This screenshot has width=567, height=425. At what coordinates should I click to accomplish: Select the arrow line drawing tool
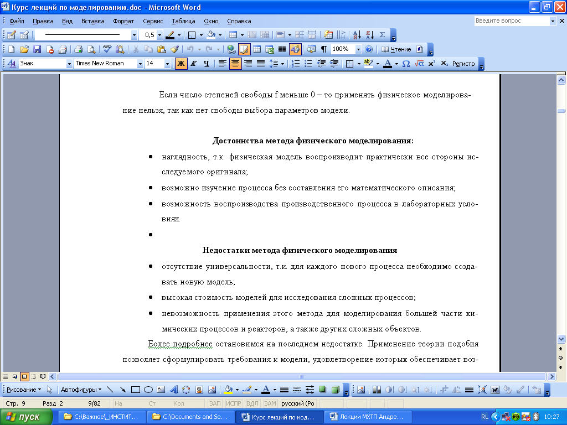(x=123, y=390)
